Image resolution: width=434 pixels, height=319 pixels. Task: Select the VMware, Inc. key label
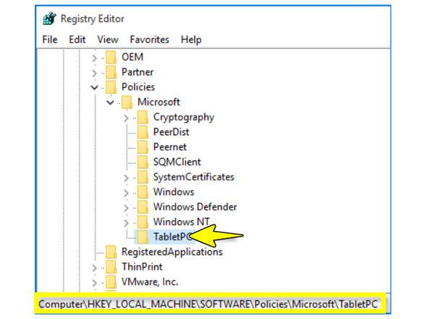click(150, 281)
